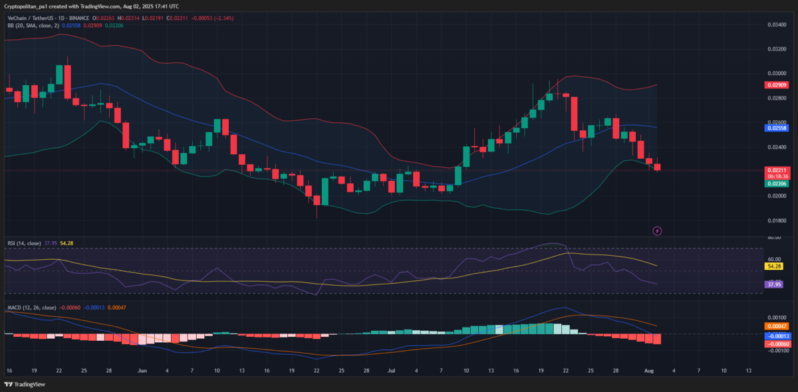Select the Aug label on the time axis
Screen dimensions: 798x392
[648, 371]
